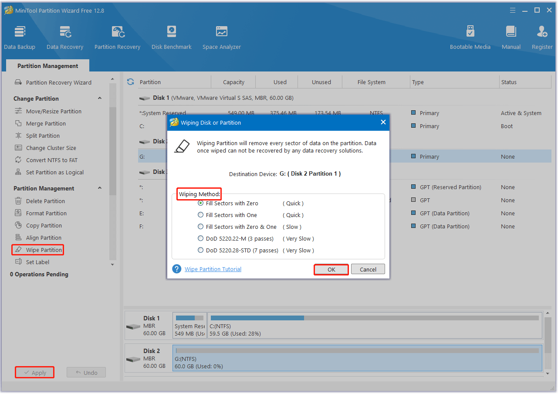Open Data Backup
Image resolution: width=558 pixels, height=394 pixels.
tap(20, 36)
